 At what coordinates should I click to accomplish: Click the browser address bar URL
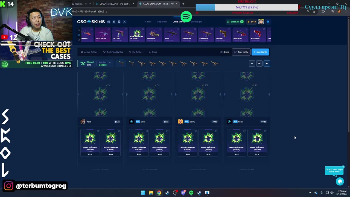pyautogui.click(x=89, y=11)
